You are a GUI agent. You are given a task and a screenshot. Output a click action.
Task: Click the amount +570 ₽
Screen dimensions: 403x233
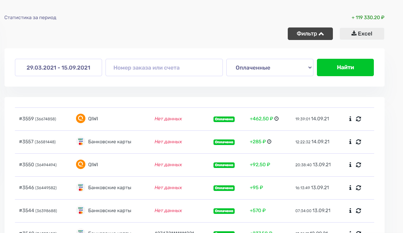pos(258,210)
